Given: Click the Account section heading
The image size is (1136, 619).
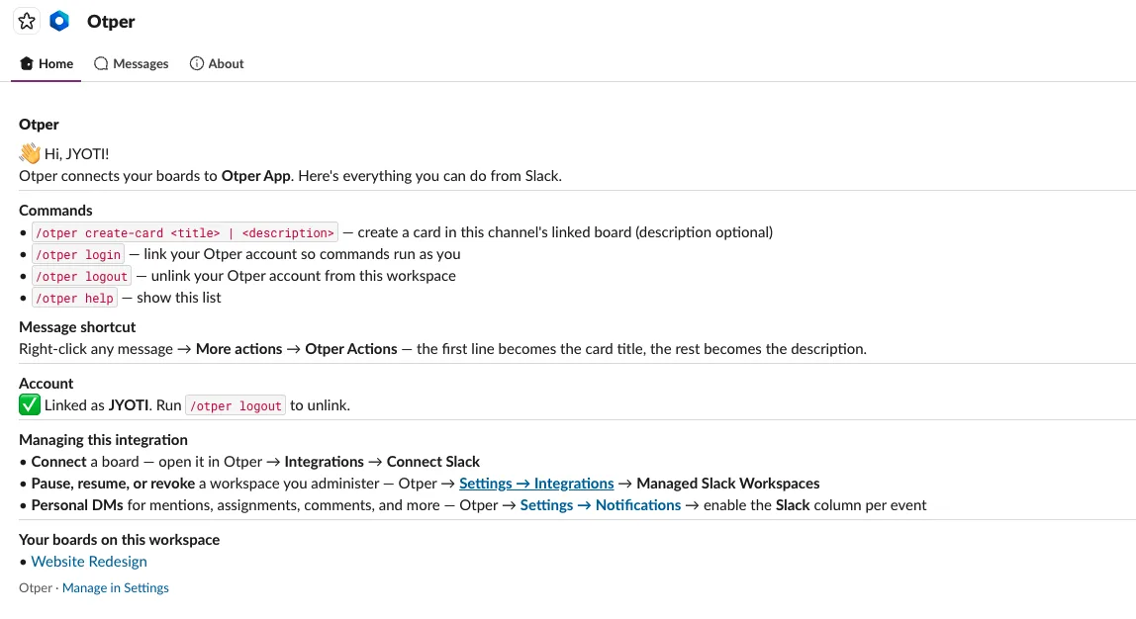Looking at the screenshot, I should click(x=47, y=384).
